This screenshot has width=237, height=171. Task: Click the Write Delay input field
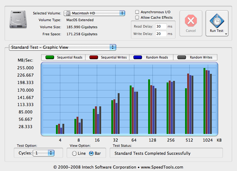(x=161, y=34)
